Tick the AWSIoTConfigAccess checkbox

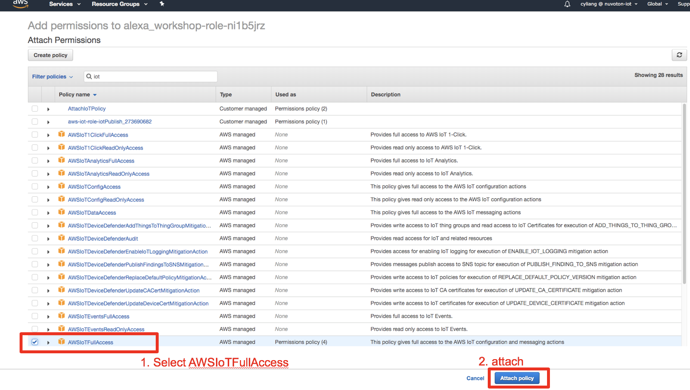[35, 186]
